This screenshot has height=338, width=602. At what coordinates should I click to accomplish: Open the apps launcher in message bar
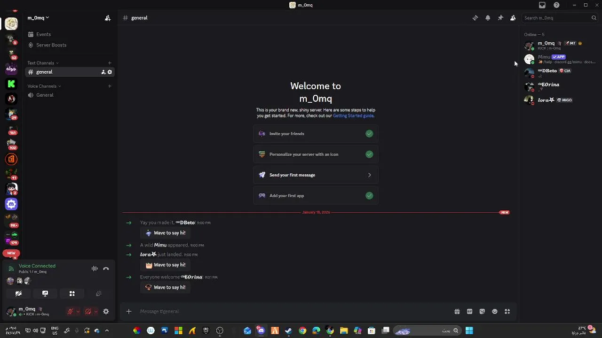coord(507,311)
